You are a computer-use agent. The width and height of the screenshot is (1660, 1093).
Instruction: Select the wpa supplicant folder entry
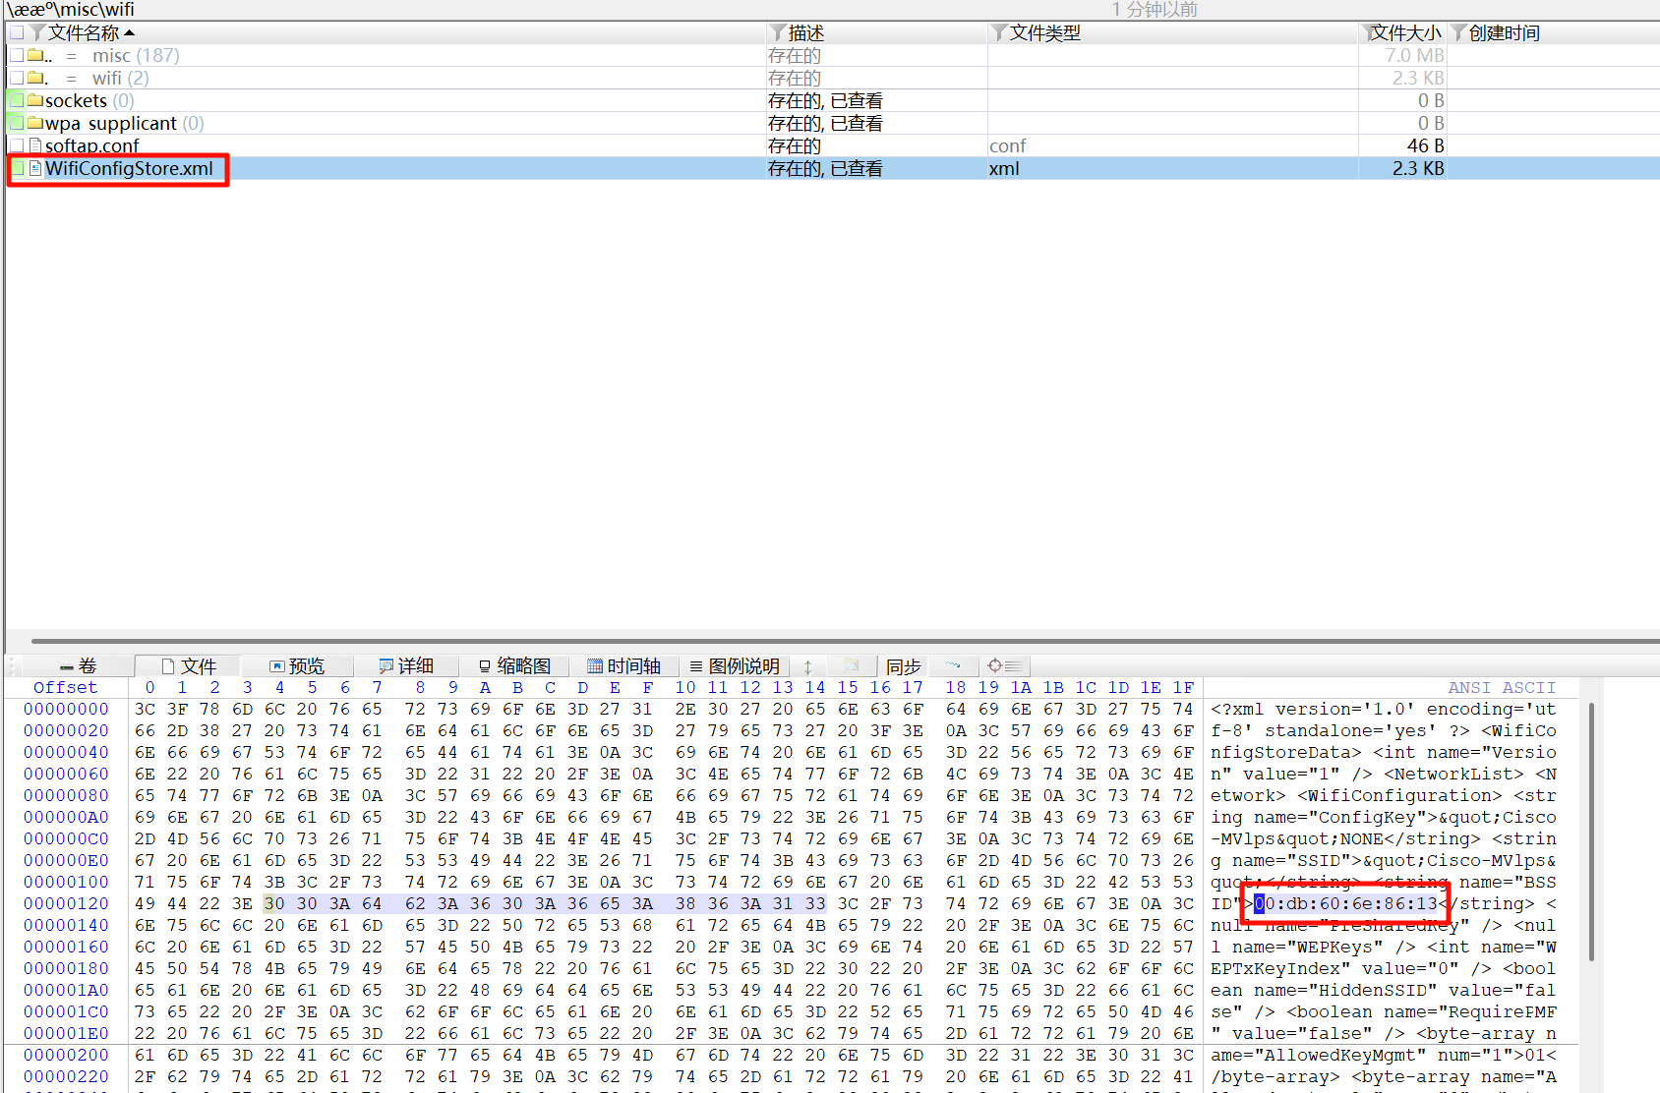[110, 123]
